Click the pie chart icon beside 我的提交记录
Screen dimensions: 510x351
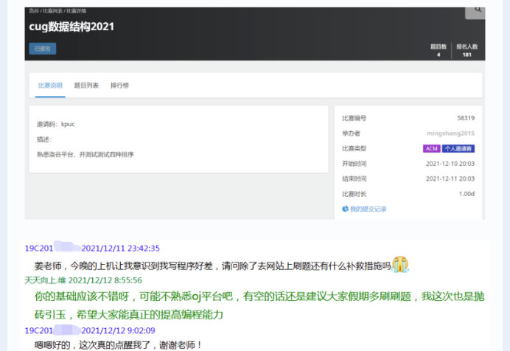tap(345, 209)
